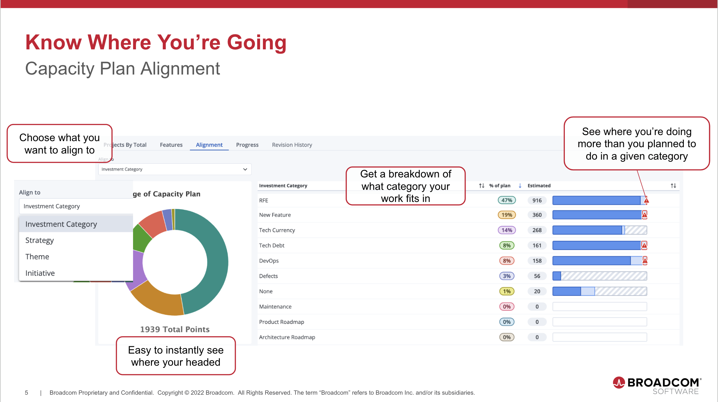Select the Tech Currency row label

point(277,230)
